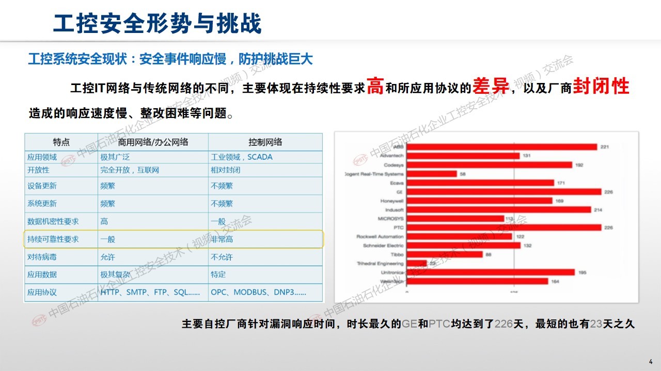Click the cell HTTP、SMTP、FTP、SQL
This screenshot has width=661, height=371.
point(150,292)
